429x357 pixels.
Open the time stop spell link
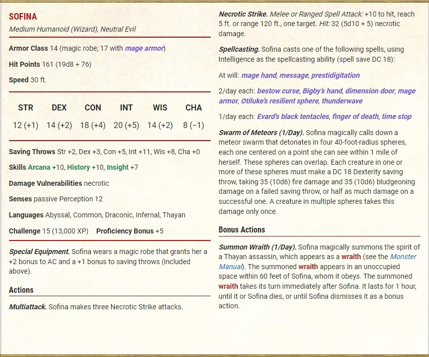point(397,116)
